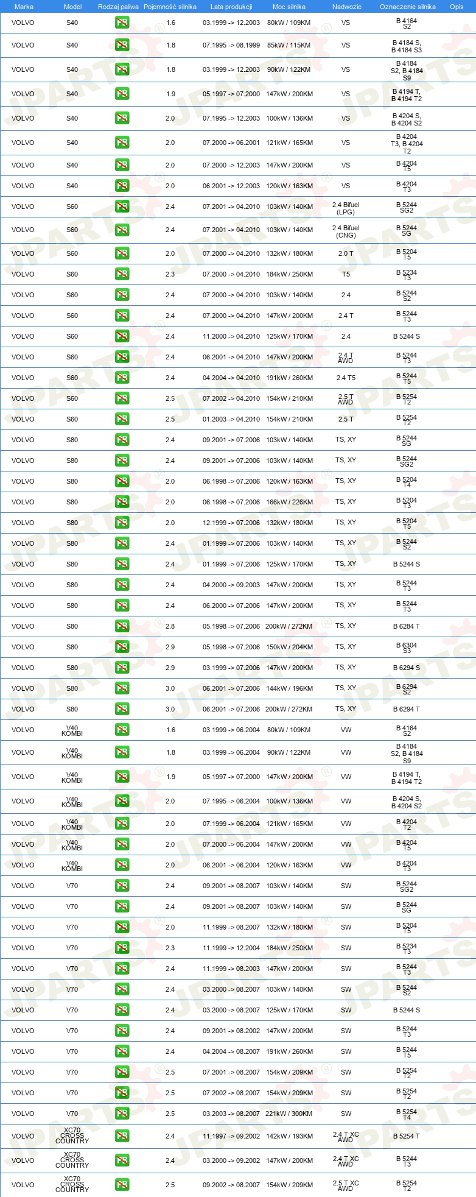This screenshot has width=476, height=1197.
Task: Click petrol icon in V40 KOMBI 1.6 row
Action: (x=122, y=730)
